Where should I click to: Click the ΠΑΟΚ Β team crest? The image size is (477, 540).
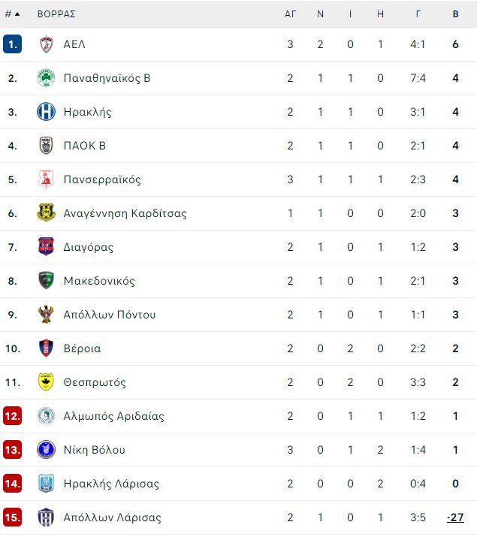46,146
